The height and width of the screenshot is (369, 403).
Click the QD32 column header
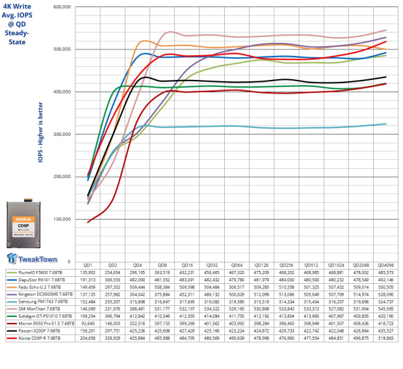click(x=212, y=266)
